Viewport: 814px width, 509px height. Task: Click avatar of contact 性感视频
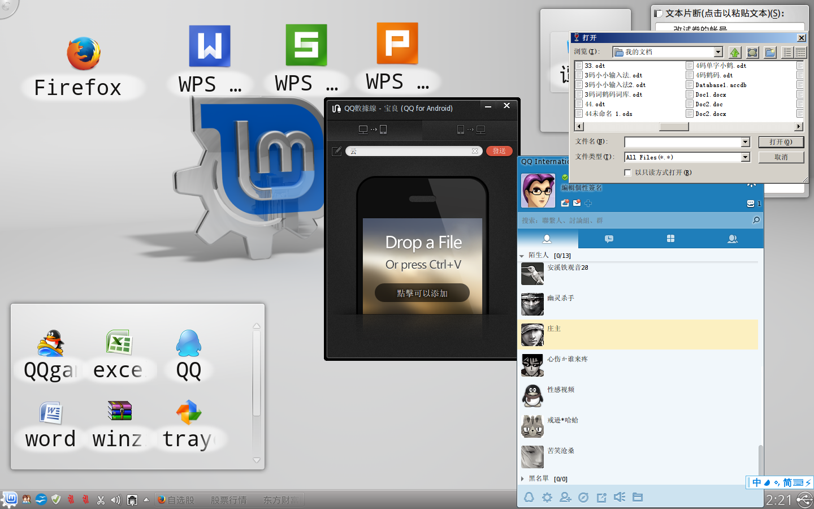[x=532, y=396]
